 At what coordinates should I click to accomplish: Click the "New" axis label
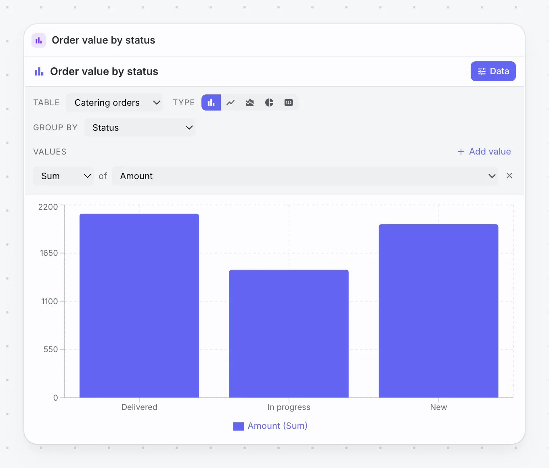click(438, 407)
